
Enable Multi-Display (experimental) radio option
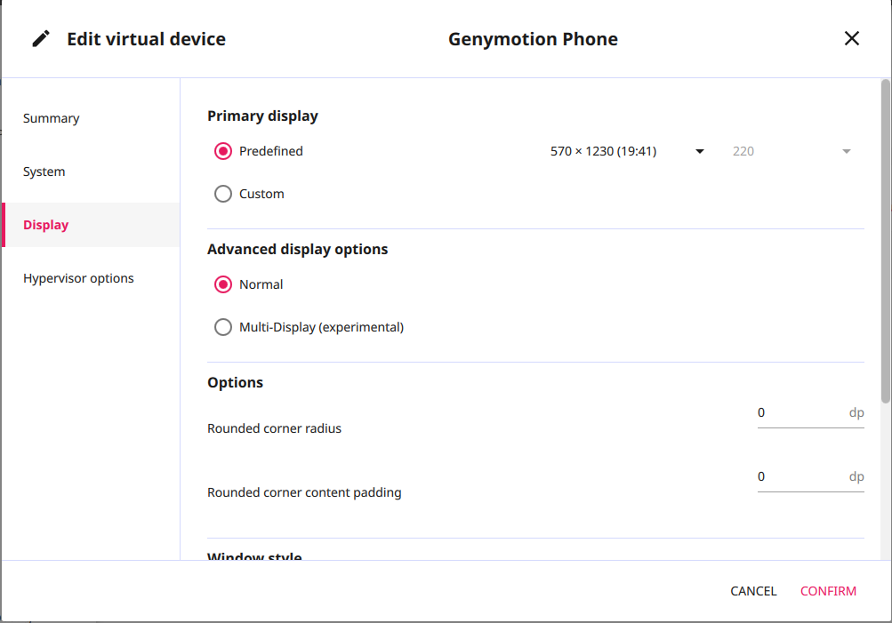[223, 327]
